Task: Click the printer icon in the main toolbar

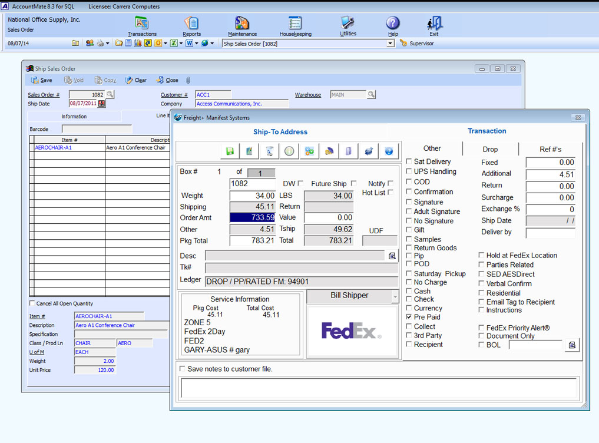Action: [x=100, y=43]
